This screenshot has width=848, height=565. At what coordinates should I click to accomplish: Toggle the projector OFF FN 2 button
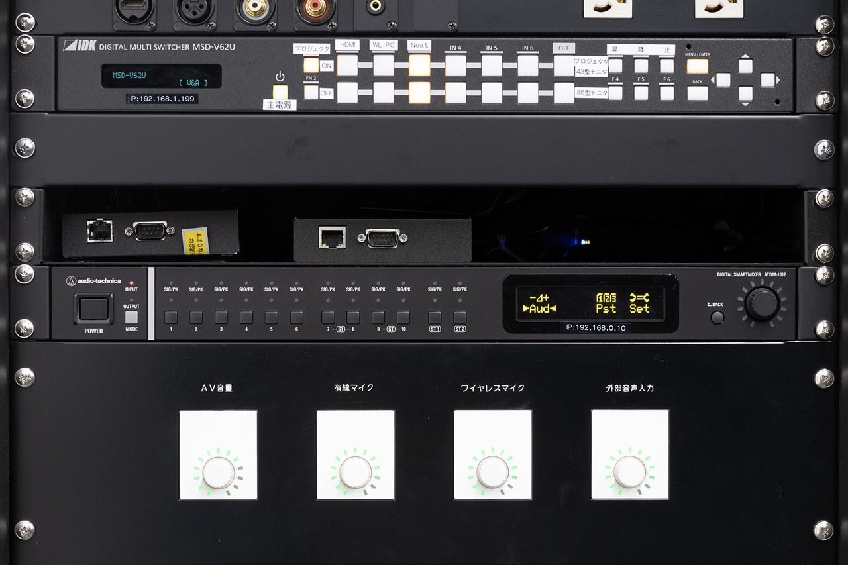[x=311, y=93]
